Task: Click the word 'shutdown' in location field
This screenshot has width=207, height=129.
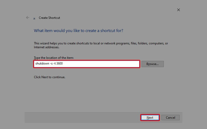Action: coord(42,64)
